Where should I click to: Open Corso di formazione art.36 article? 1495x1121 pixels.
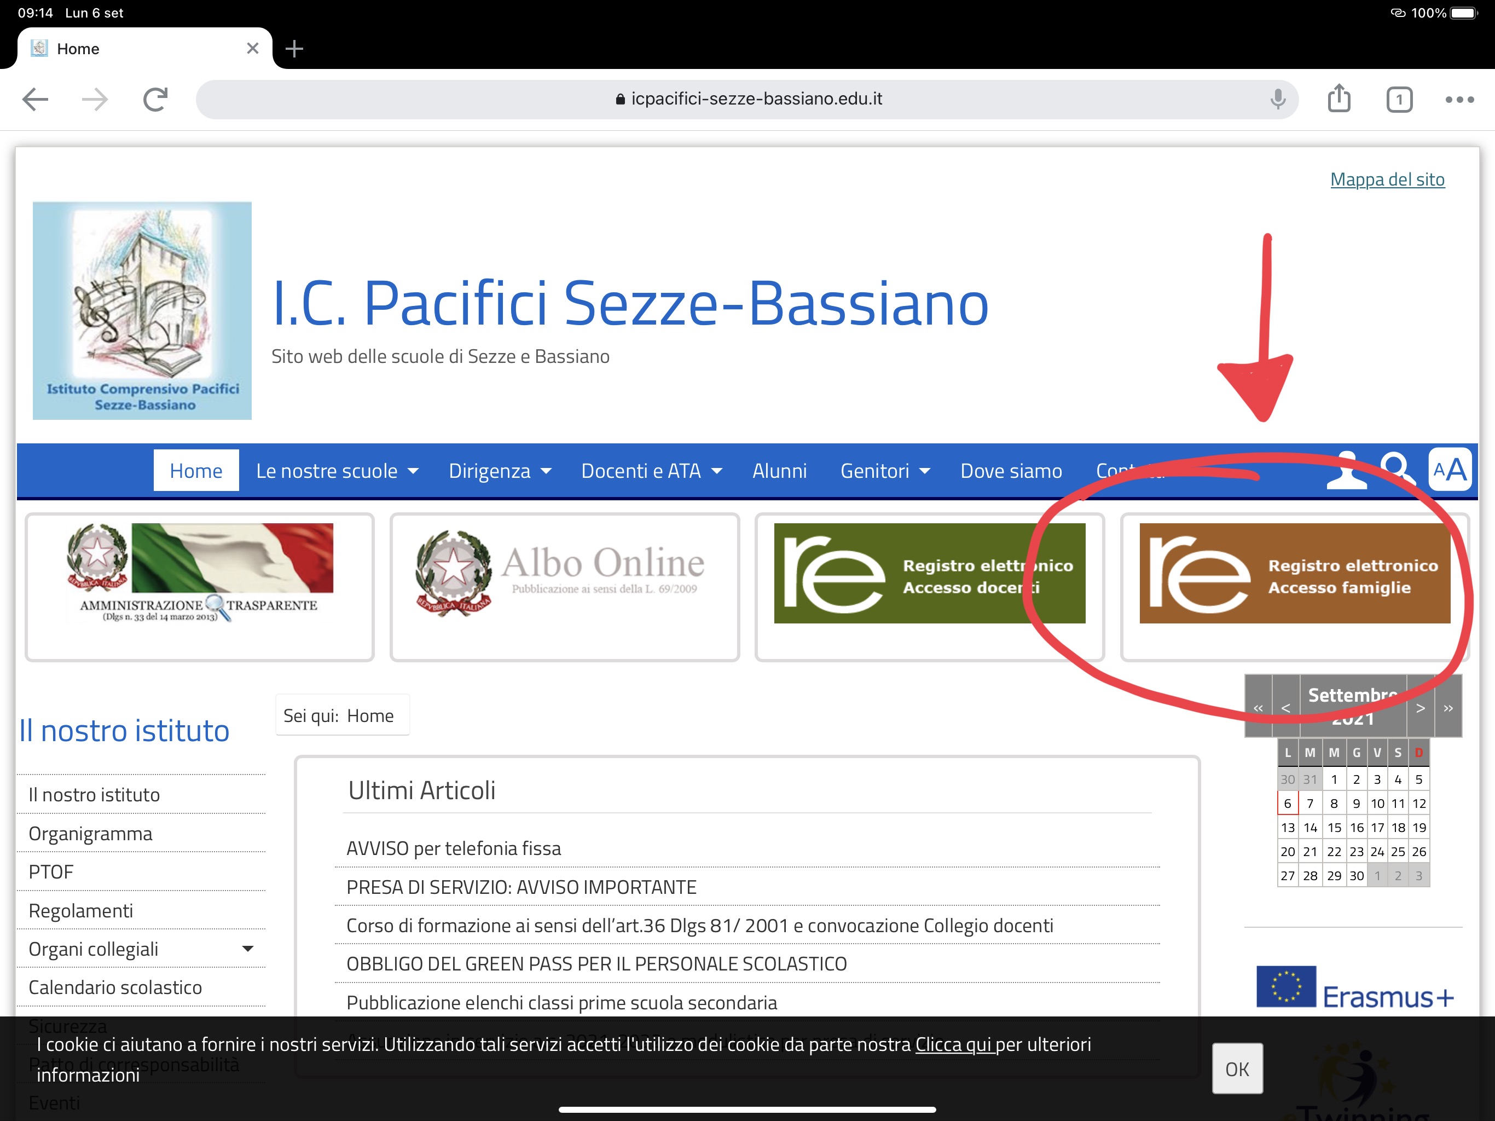click(x=699, y=925)
